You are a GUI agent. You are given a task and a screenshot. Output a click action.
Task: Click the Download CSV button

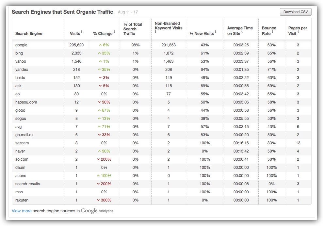point(296,12)
